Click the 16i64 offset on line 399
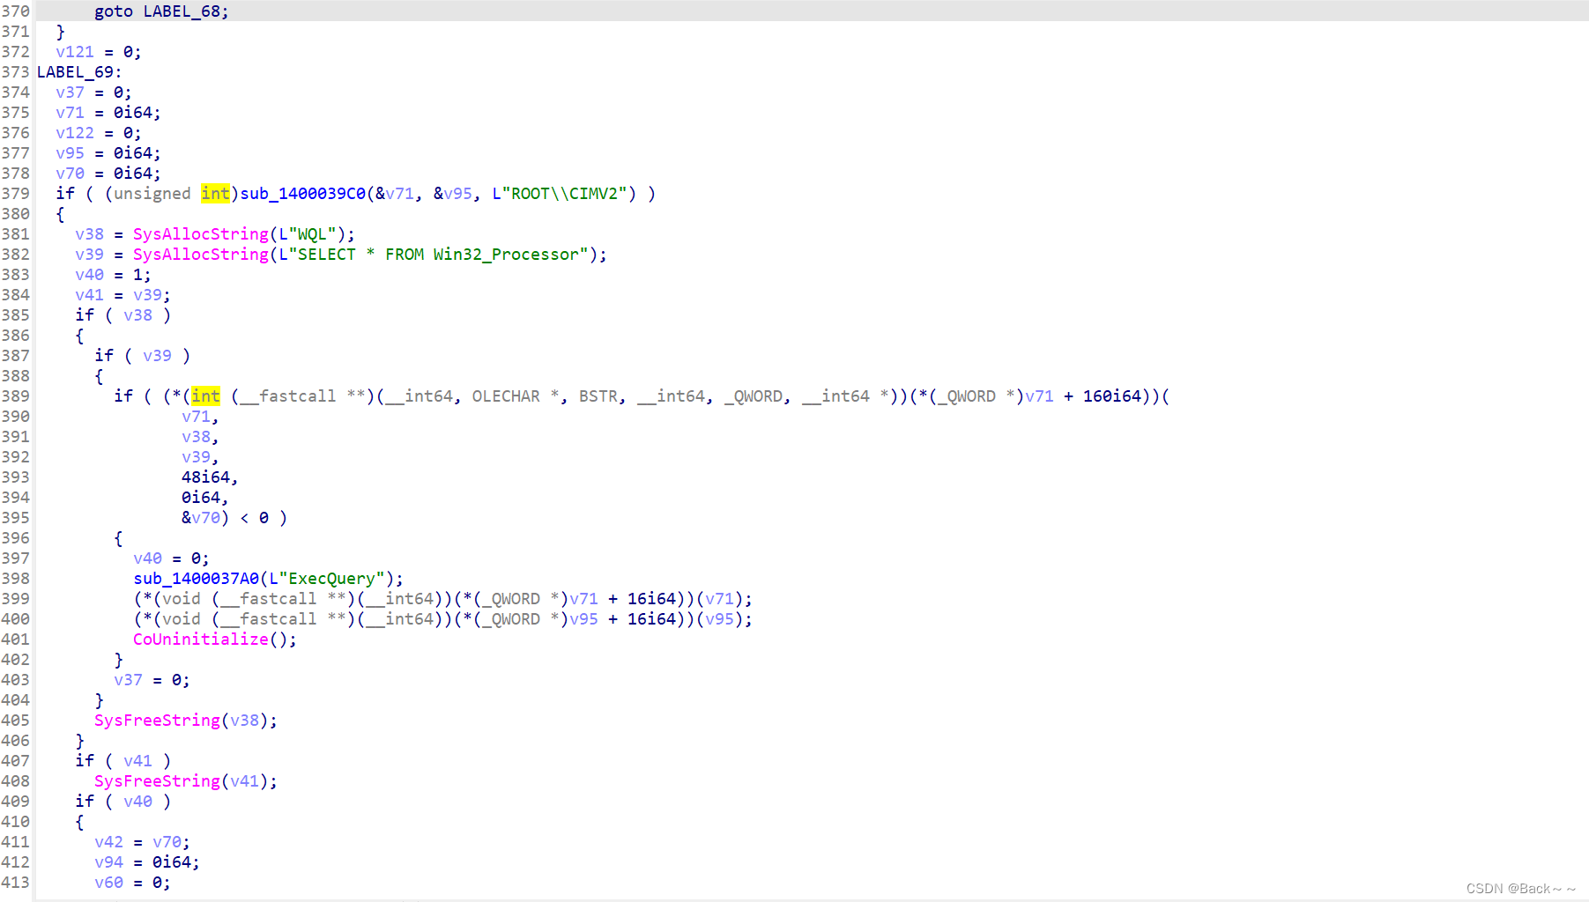1589x902 pixels. coord(651,599)
